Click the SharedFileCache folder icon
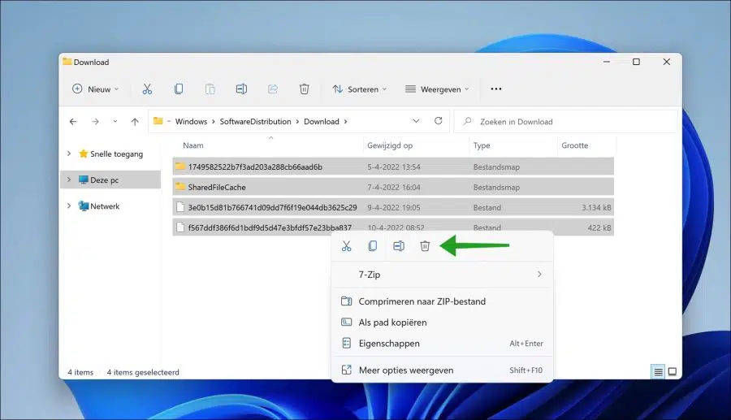The height and width of the screenshot is (420, 731). coord(180,187)
